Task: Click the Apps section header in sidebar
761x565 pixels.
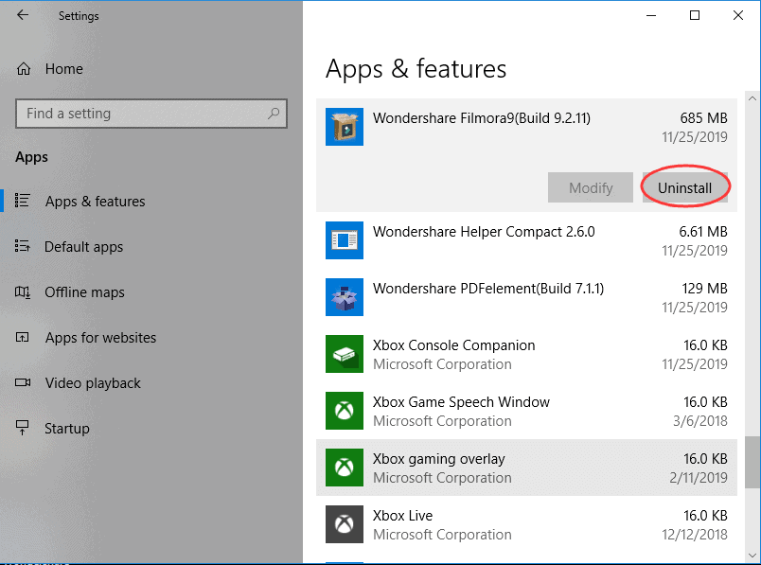Action: coord(31,157)
